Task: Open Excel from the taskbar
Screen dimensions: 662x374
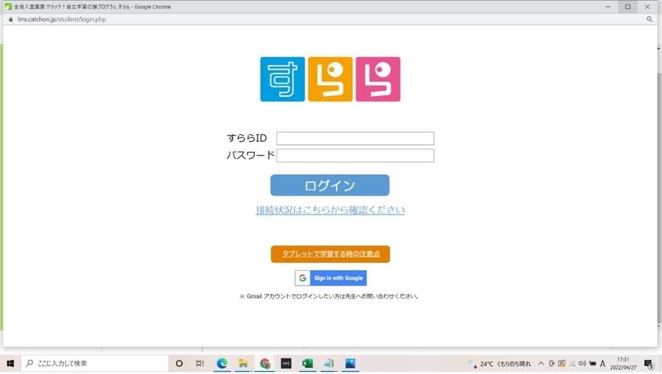Action: [x=307, y=363]
